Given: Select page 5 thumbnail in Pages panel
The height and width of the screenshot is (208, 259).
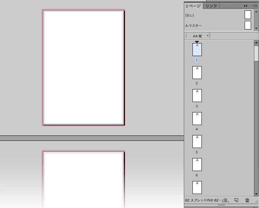Looking at the screenshot, I should click(197, 142).
